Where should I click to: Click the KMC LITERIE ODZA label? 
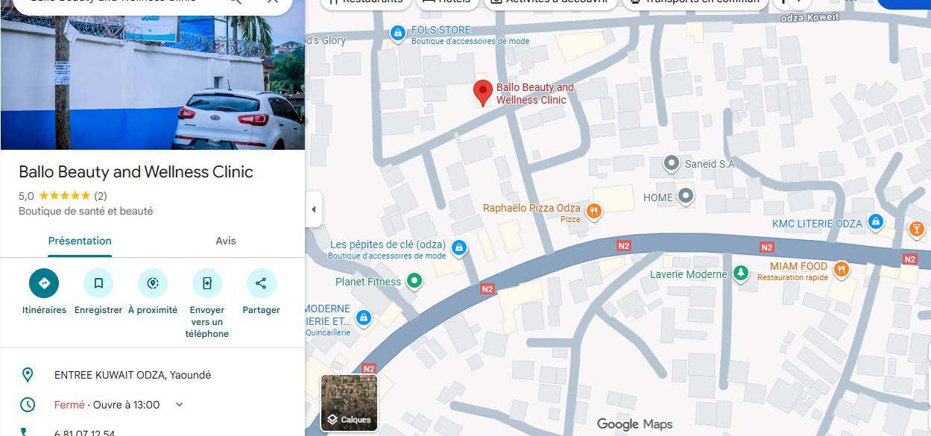[x=817, y=224]
